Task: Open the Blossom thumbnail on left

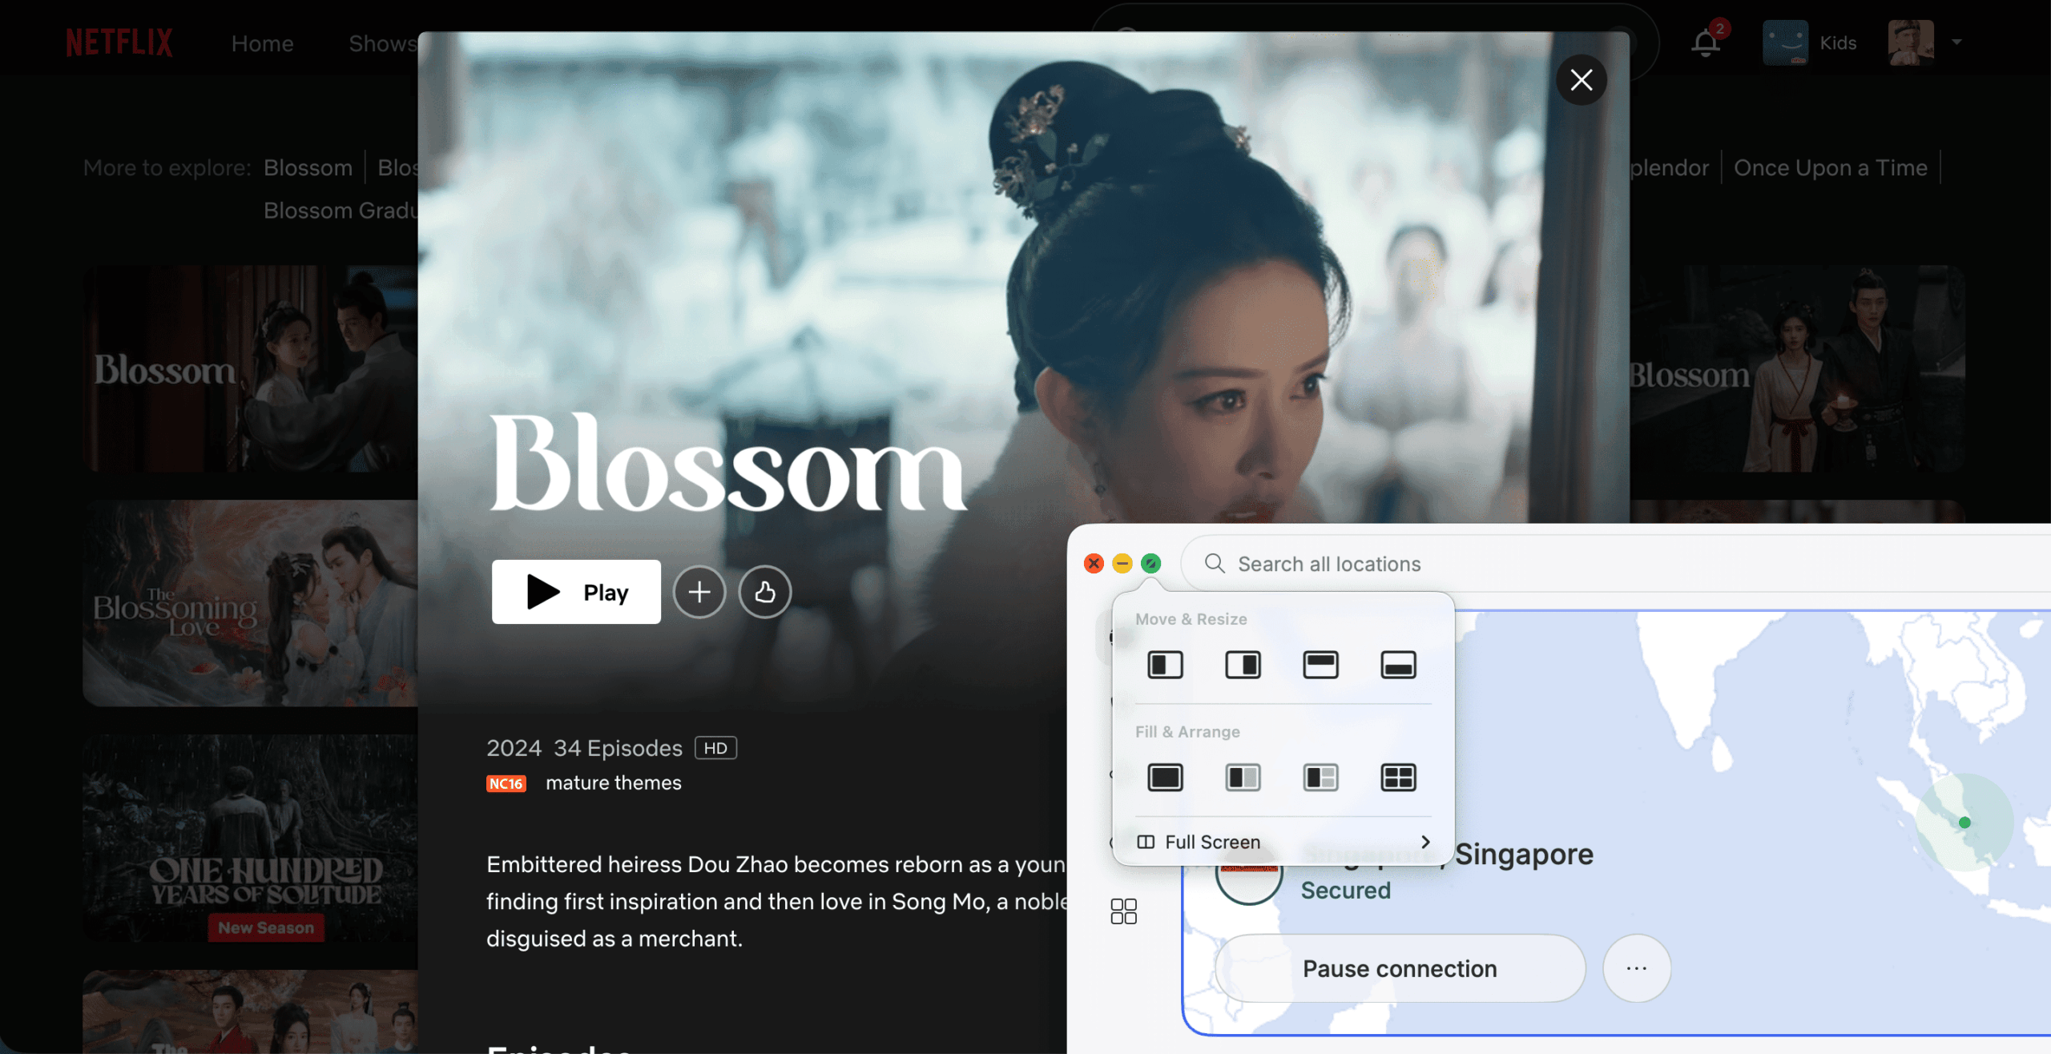Action: tap(250, 368)
